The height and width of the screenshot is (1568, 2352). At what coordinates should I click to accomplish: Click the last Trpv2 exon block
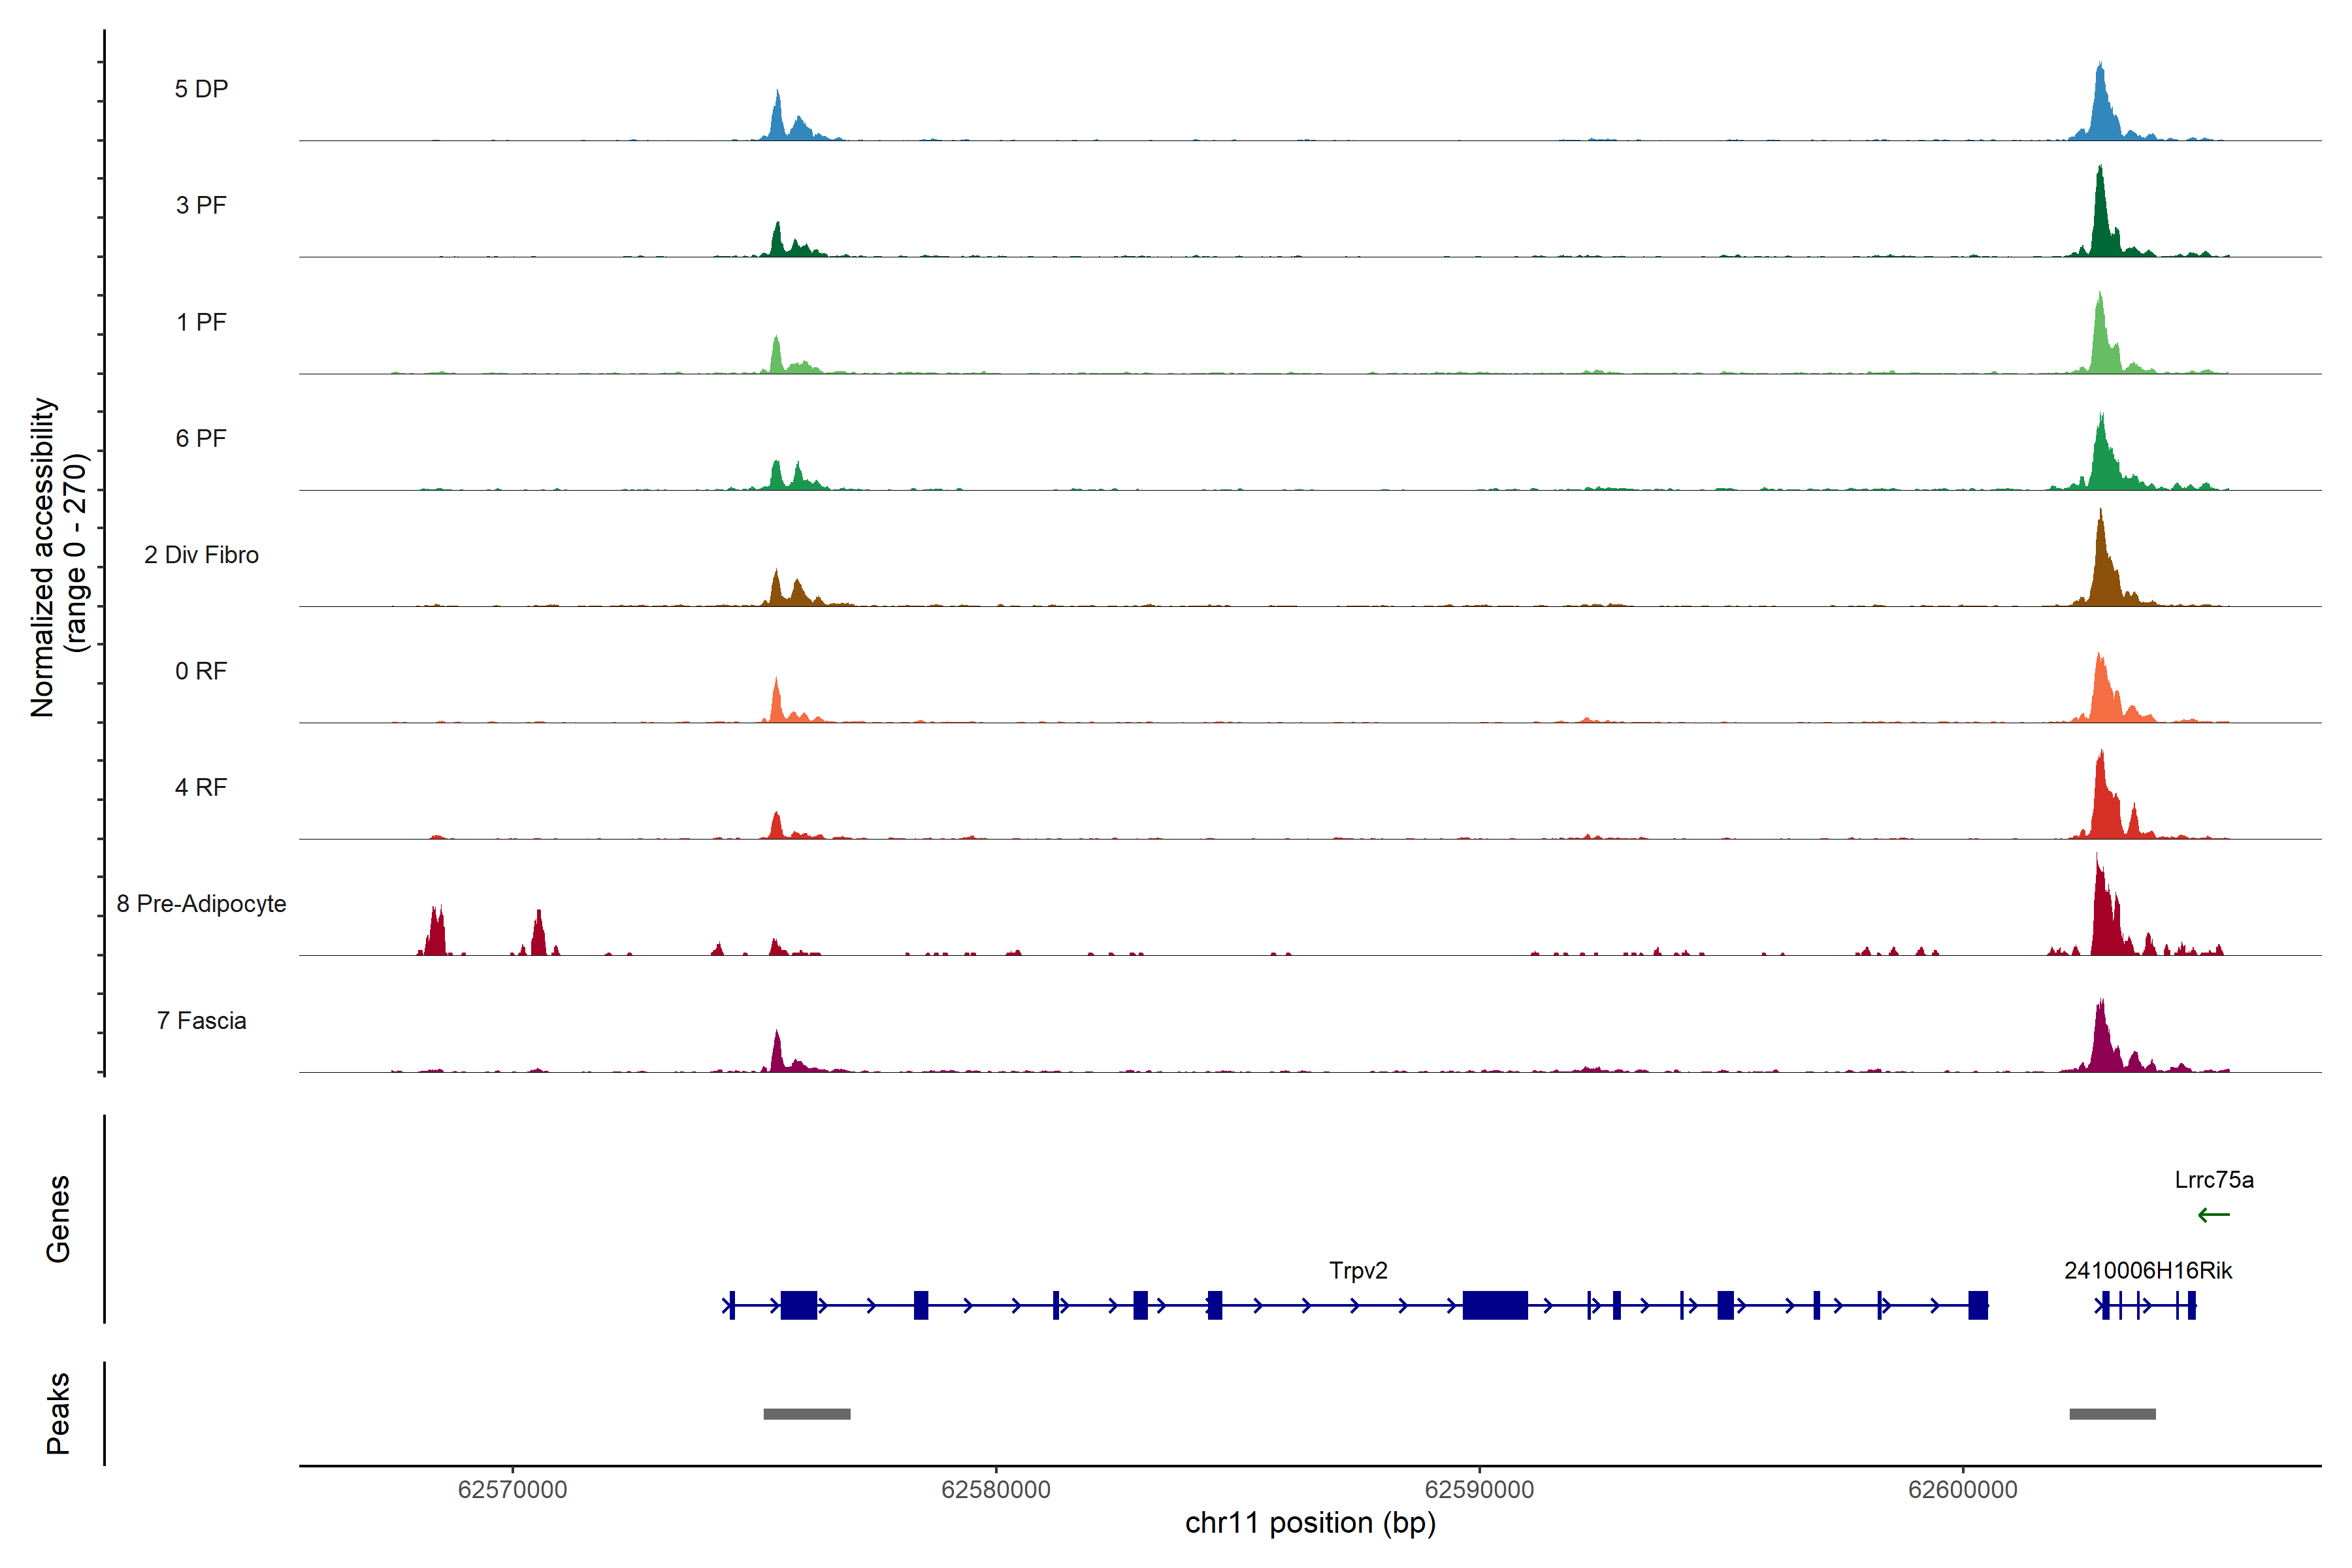point(1977,1305)
